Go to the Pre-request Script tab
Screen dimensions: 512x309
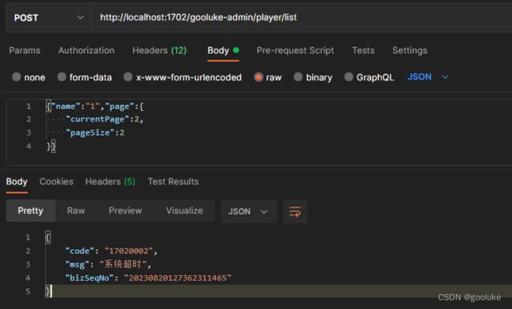click(295, 50)
